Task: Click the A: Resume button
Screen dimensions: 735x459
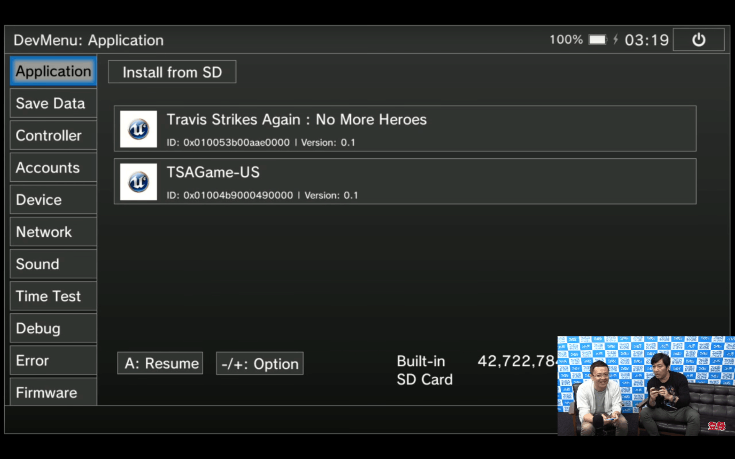Action: point(160,363)
